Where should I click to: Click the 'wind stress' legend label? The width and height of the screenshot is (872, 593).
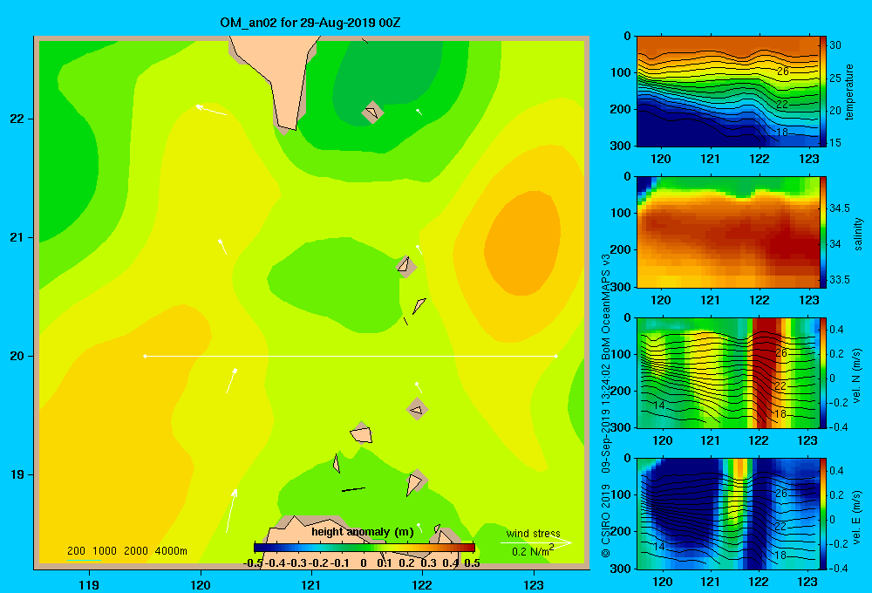pyautogui.click(x=533, y=534)
